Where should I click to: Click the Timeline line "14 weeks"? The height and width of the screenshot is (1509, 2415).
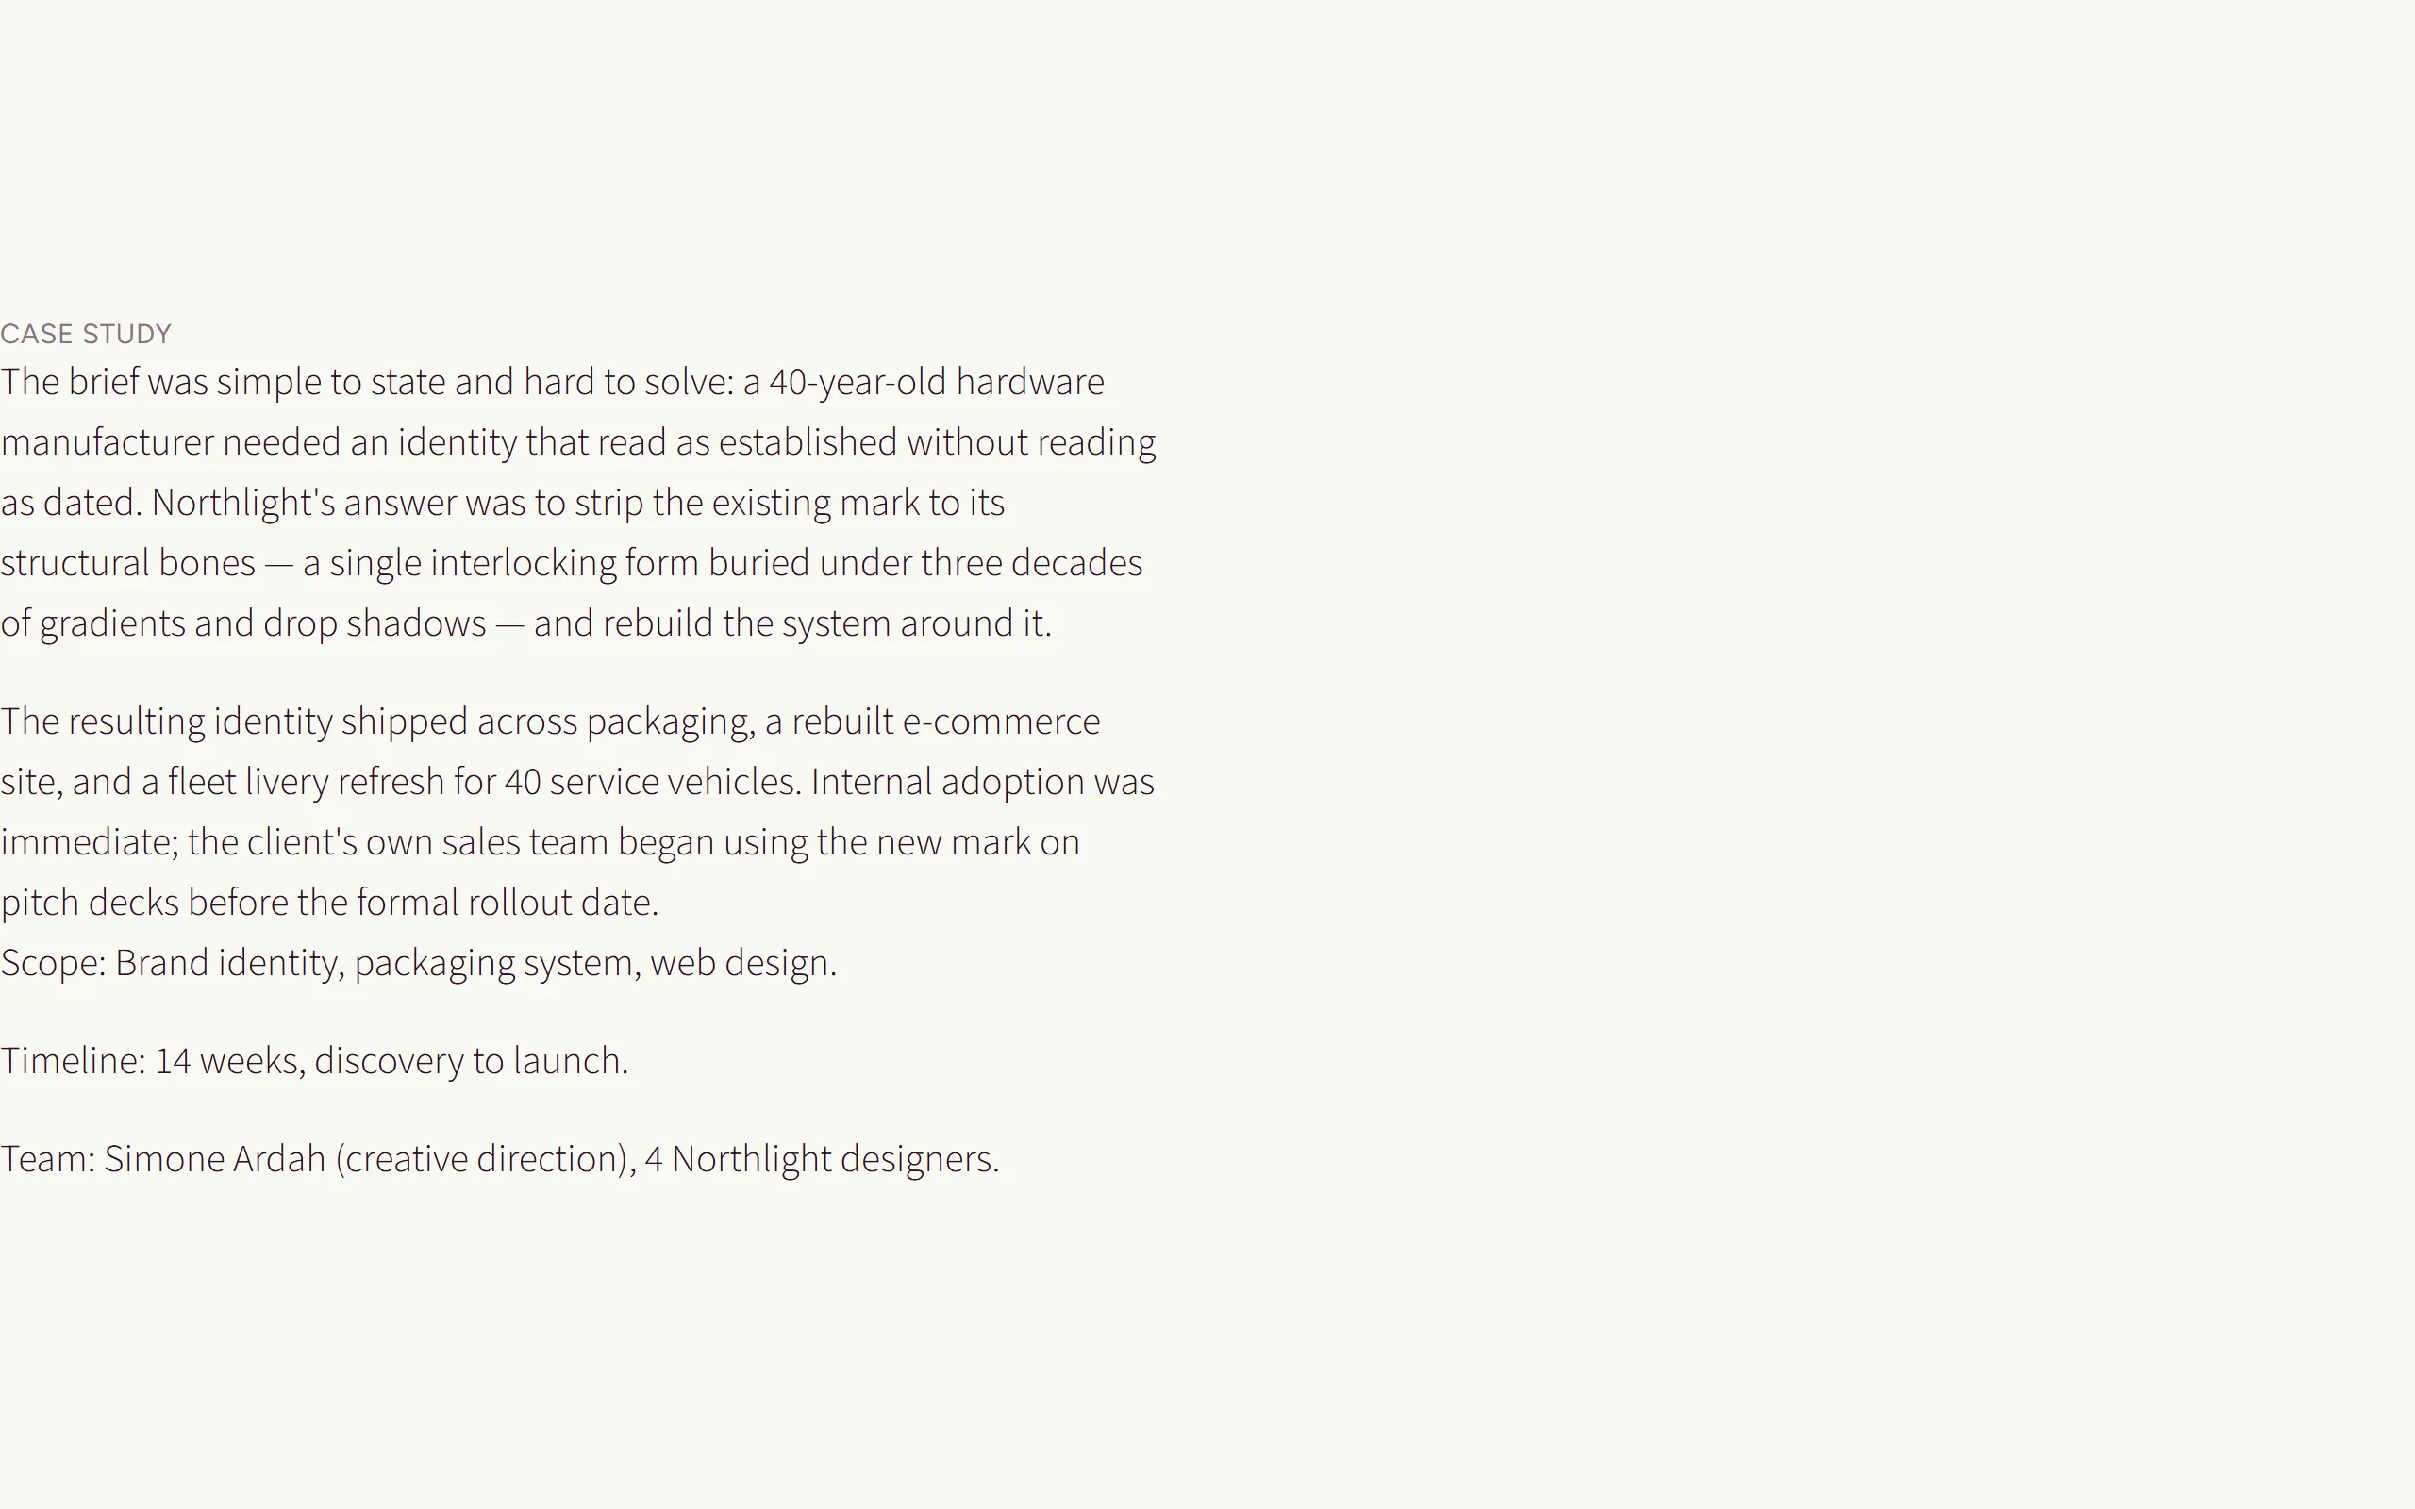[314, 1061]
